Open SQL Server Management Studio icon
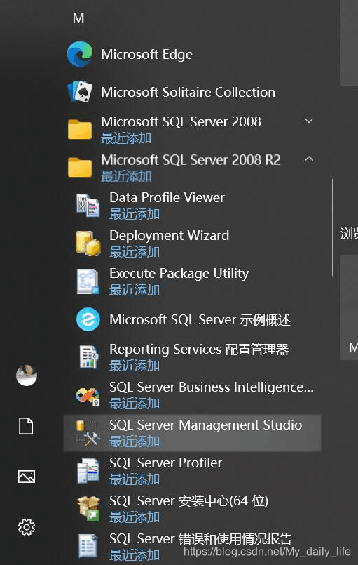This screenshot has width=358, height=565. tap(88, 433)
